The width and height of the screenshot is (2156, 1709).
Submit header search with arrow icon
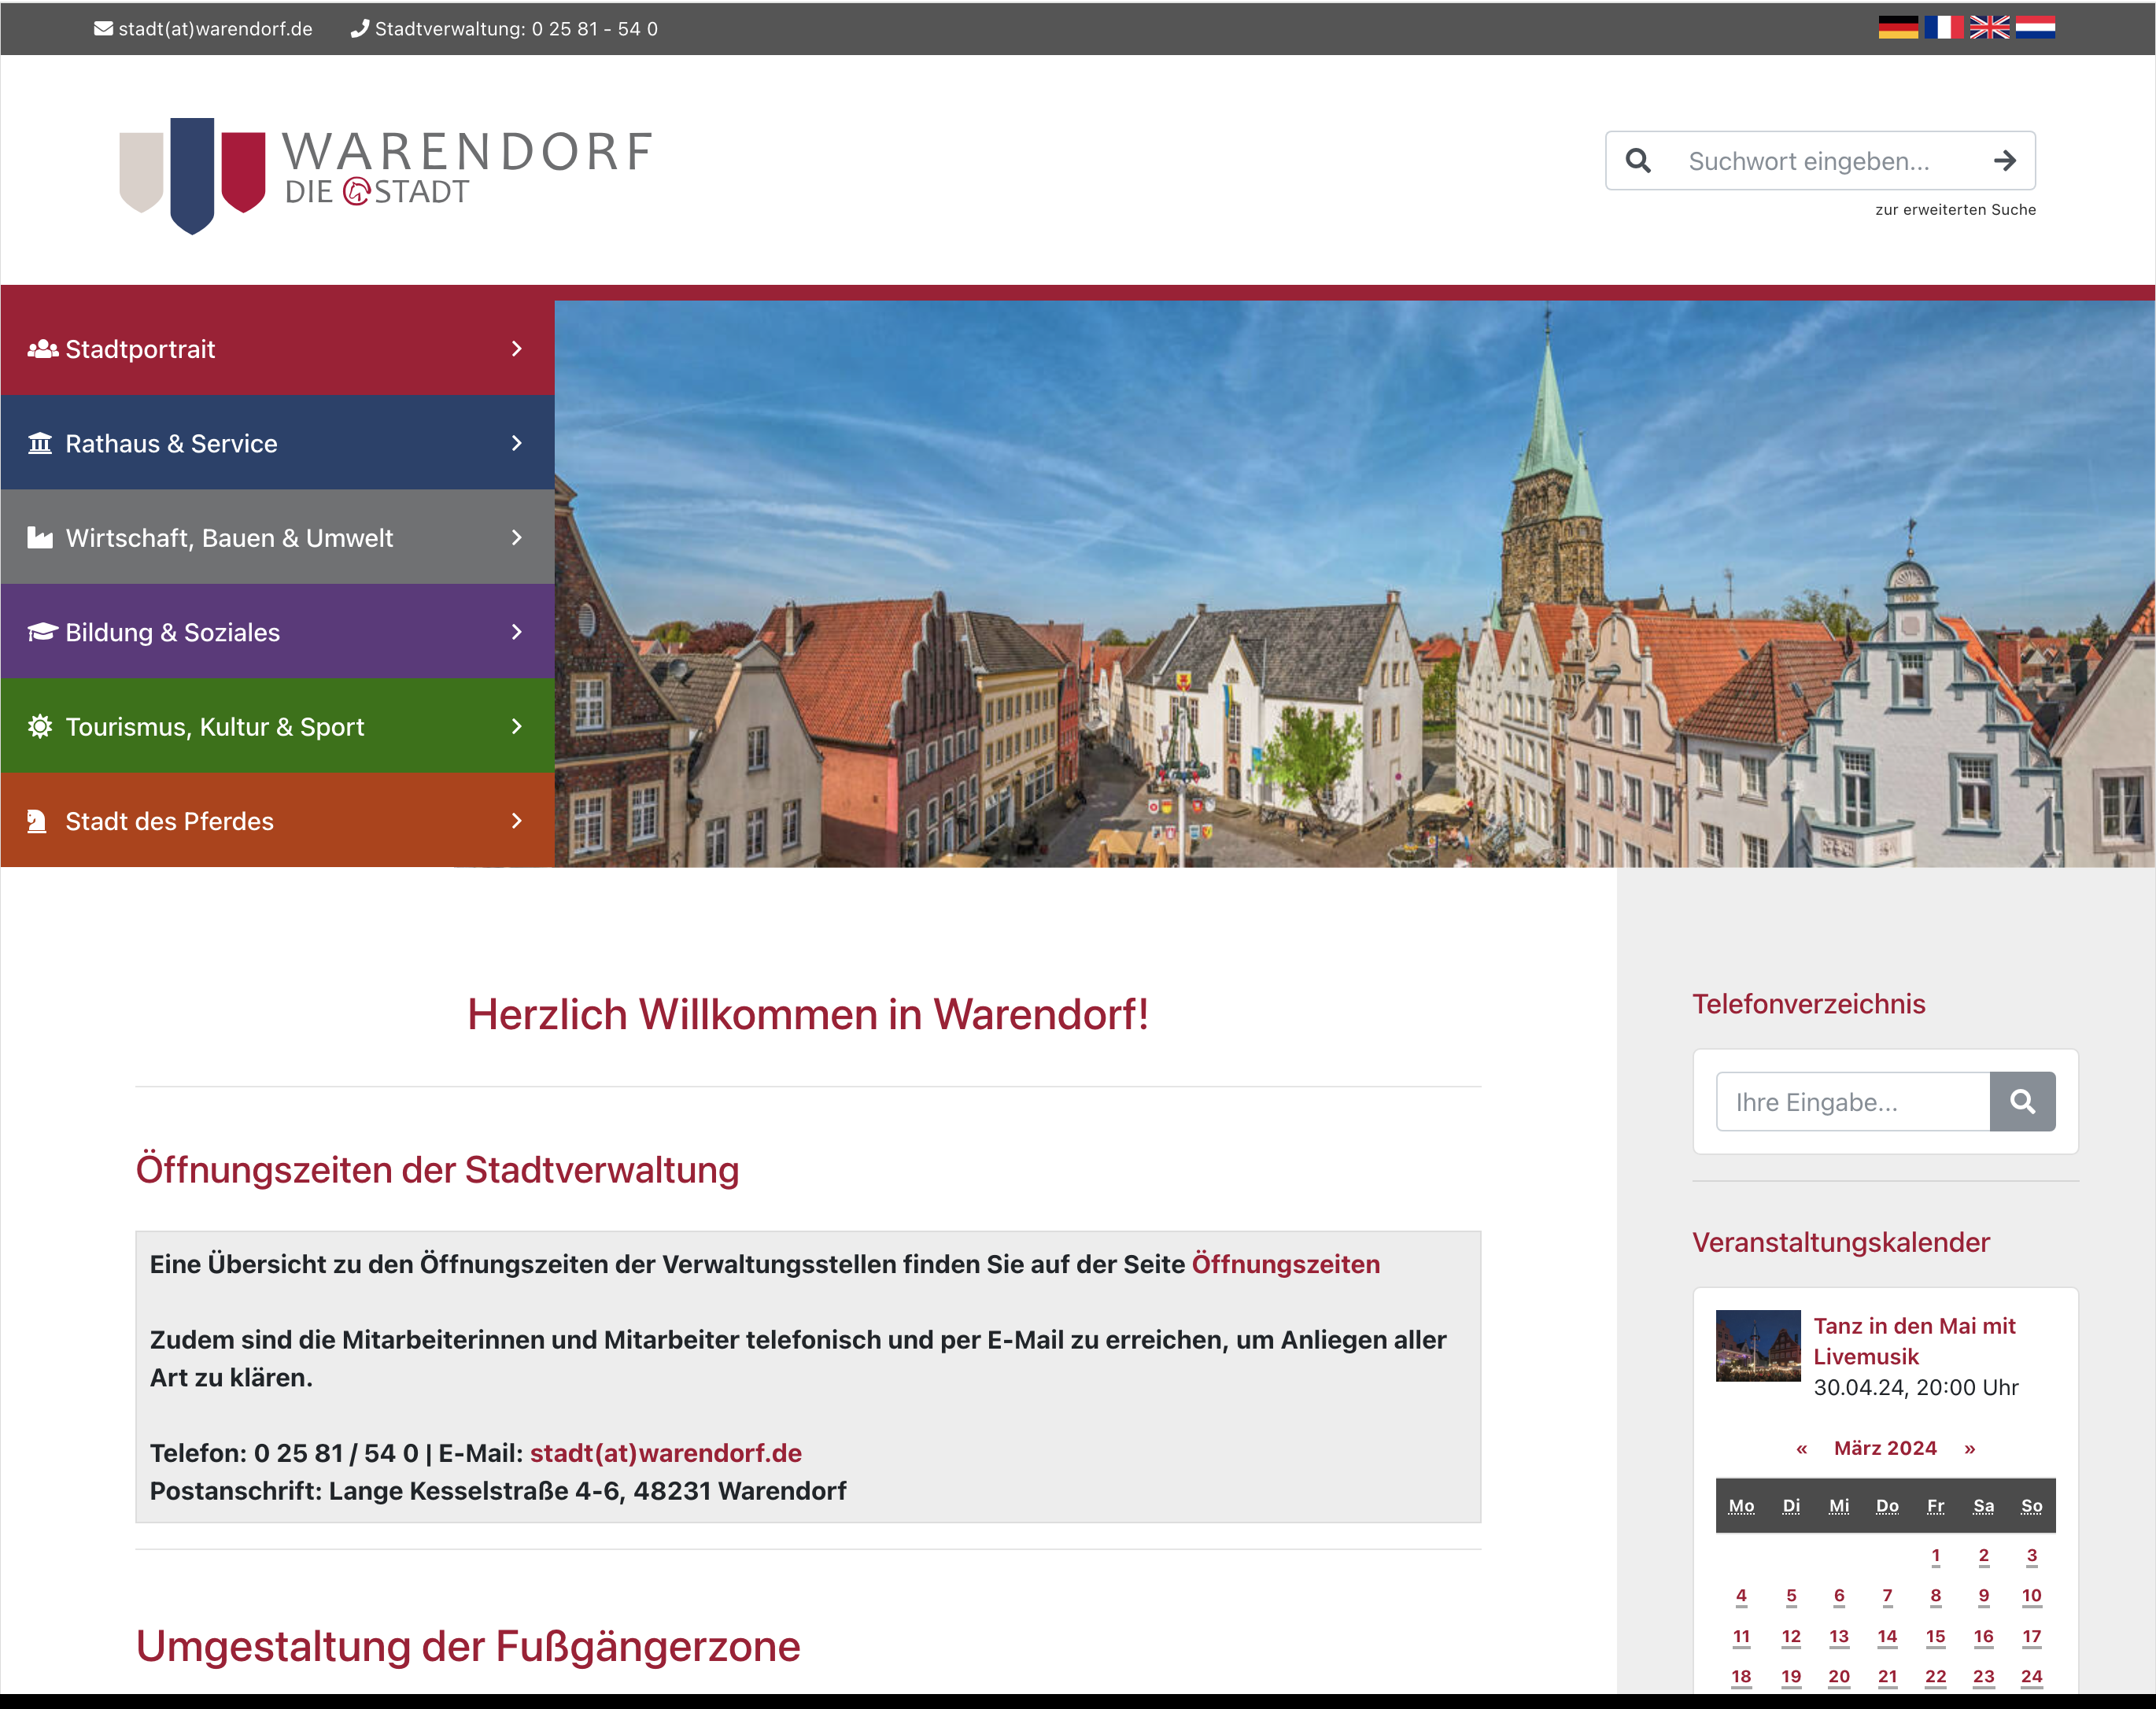[x=2004, y=161]
